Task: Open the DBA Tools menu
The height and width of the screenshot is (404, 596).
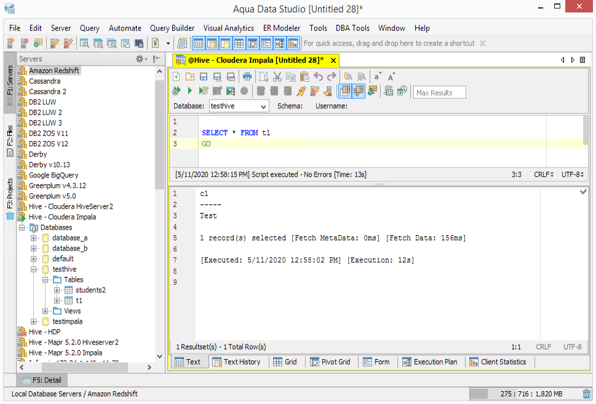Action: 352,28
